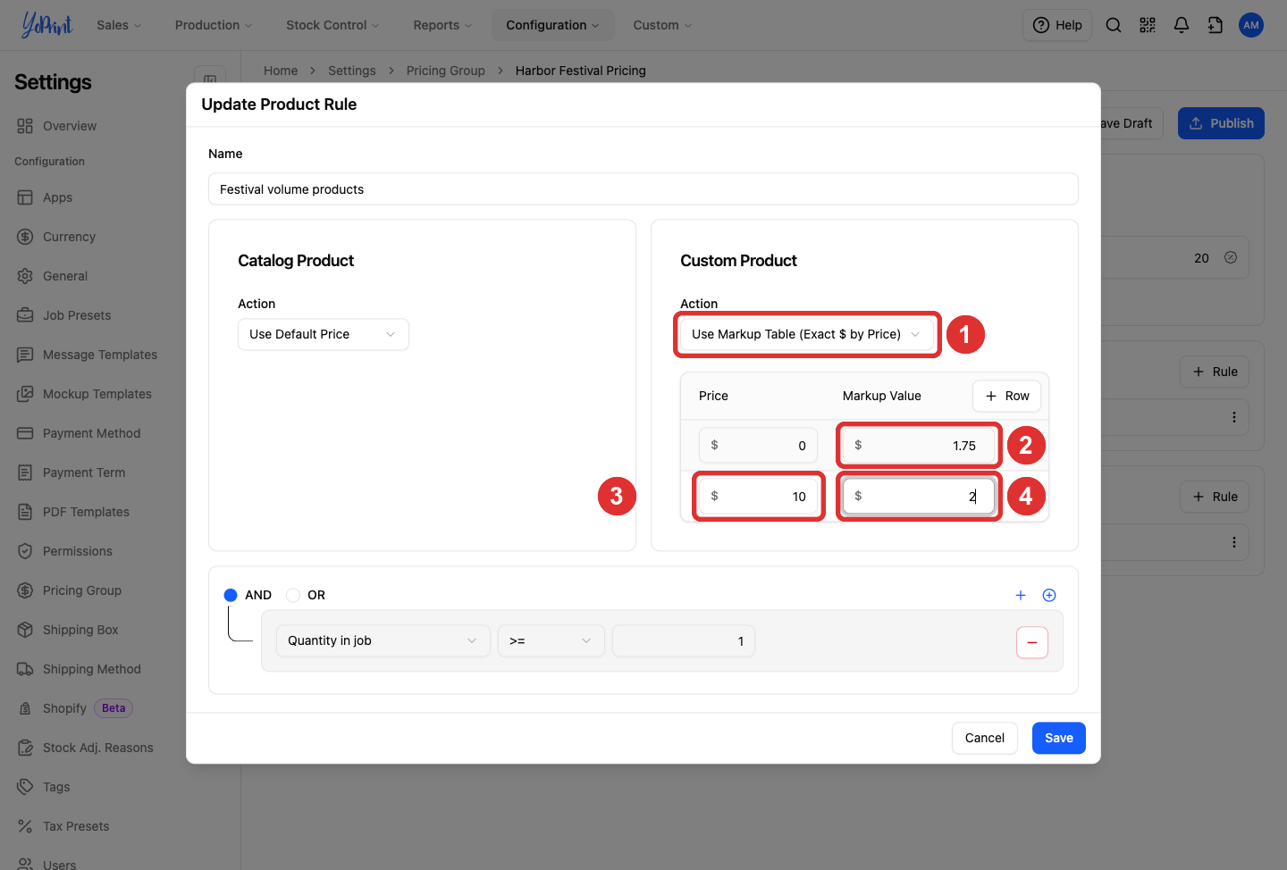Open the Configuration menu
This screenshot has height=870, width=1287.
552,25
